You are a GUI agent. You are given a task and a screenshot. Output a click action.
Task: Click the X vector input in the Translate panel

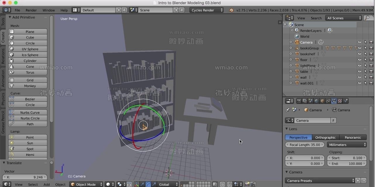(25, 177)
